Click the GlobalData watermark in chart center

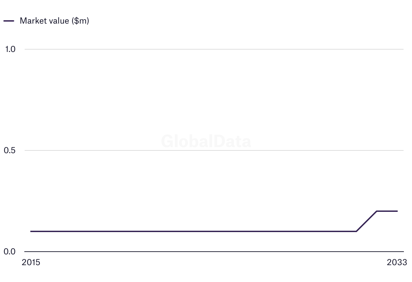coord(206,141)
